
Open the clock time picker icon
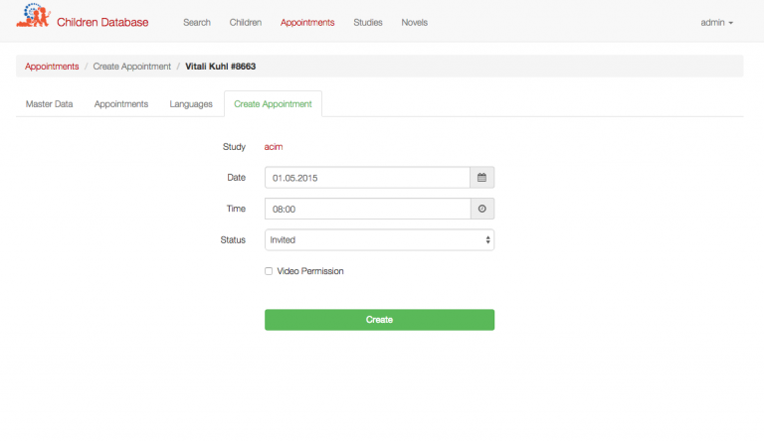click(481, 209)
